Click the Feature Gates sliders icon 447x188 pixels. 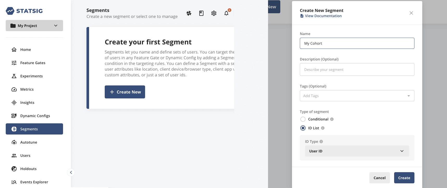point(14,63)
